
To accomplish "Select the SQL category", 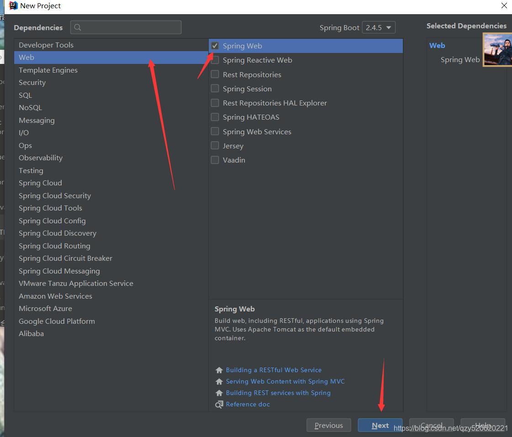I will [x=111, y=95].
